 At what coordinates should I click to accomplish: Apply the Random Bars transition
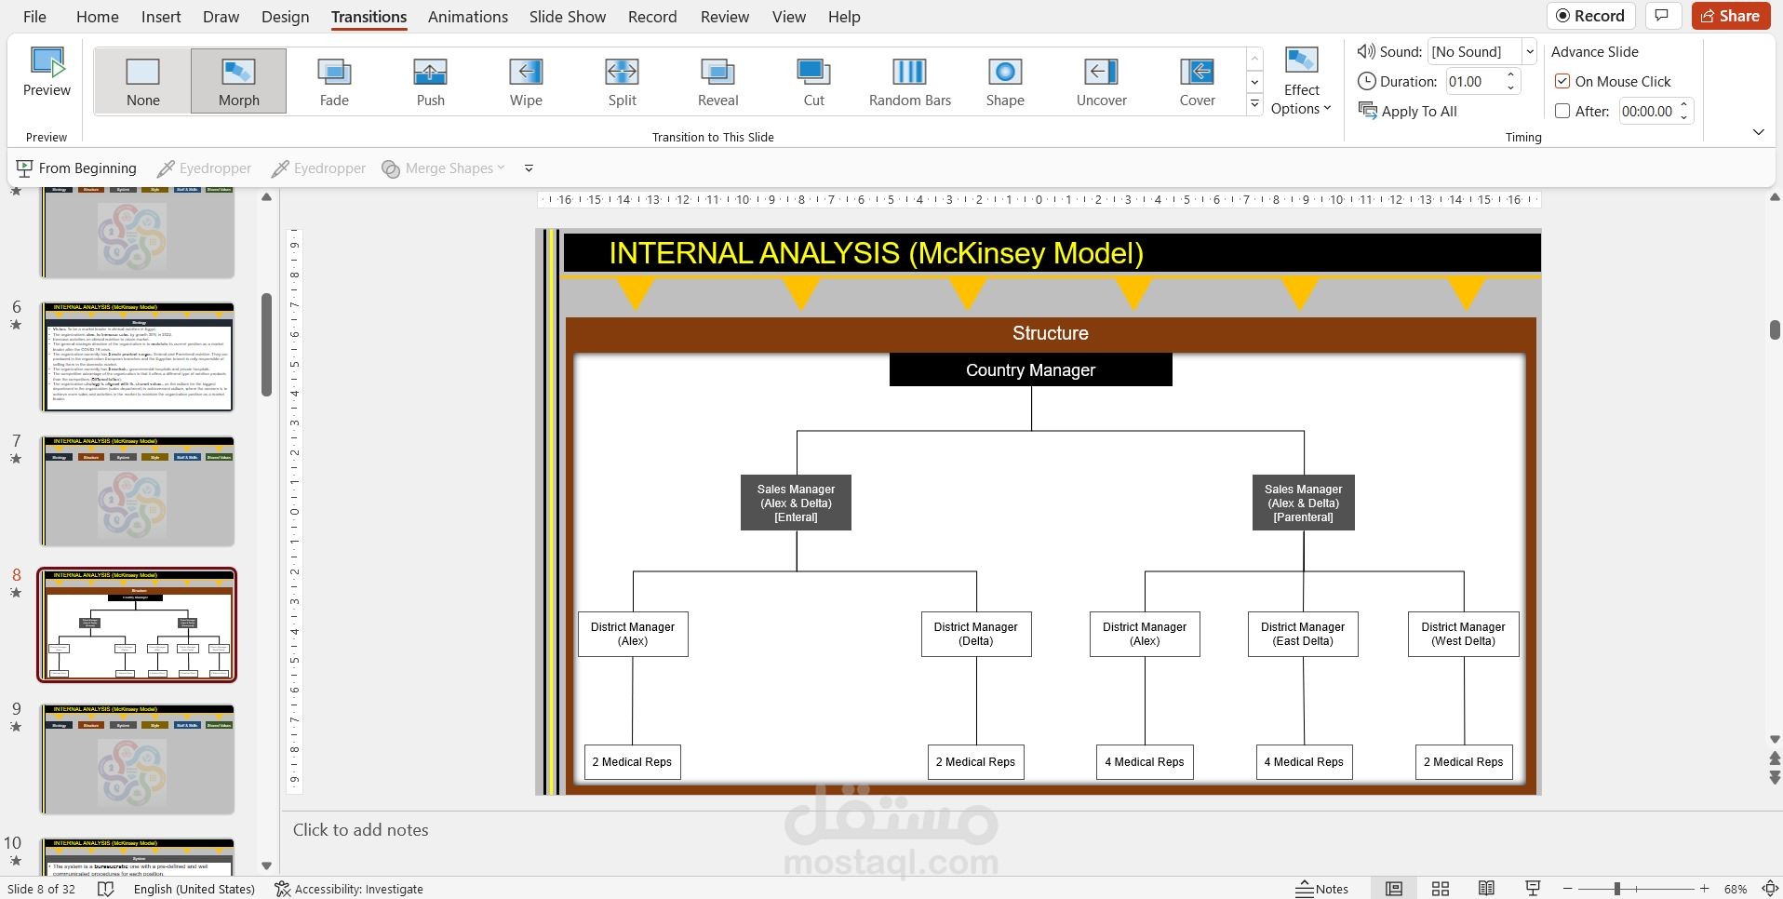(910, 82)
